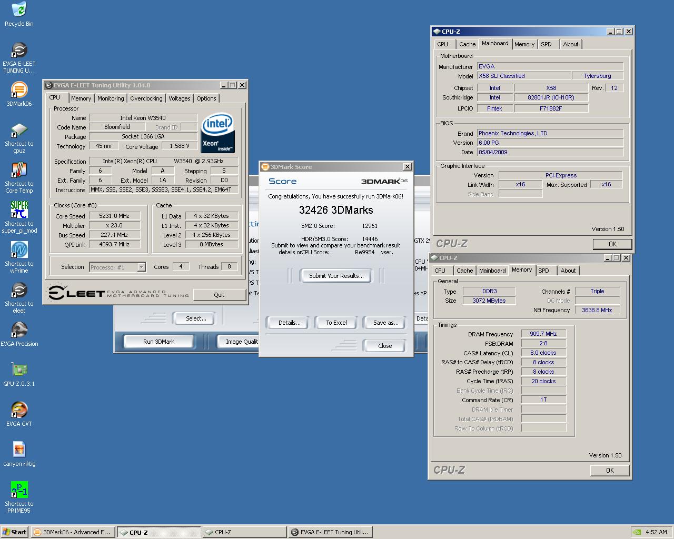This screenshot has width=674, height=539.
Task: Click the NB Frequency 3638.8 MHz value
Action: click(x=597, y=310)
